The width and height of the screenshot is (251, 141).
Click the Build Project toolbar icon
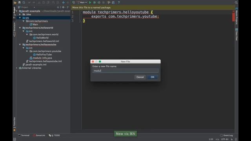tap(73, 2)
